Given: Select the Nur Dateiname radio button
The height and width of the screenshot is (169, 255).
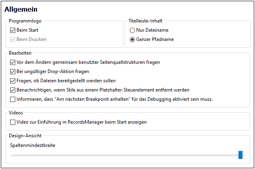Looking at the screenshot, I should tap(133, 30).
